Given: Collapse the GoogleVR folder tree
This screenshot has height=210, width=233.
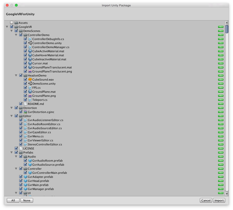Looking at the screenshot, I should point(7,27).
